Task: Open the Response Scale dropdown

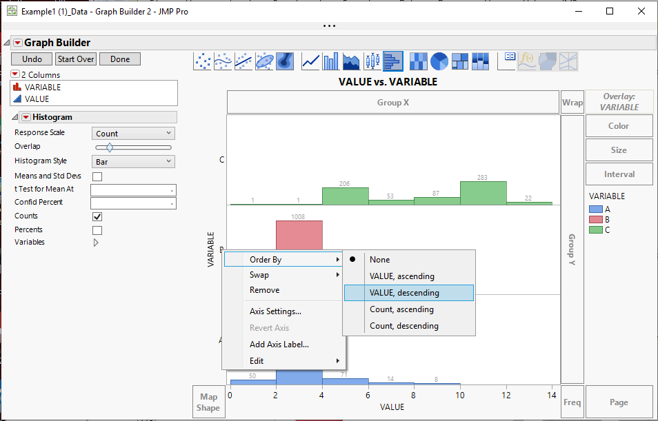Action: click(132, 133)
